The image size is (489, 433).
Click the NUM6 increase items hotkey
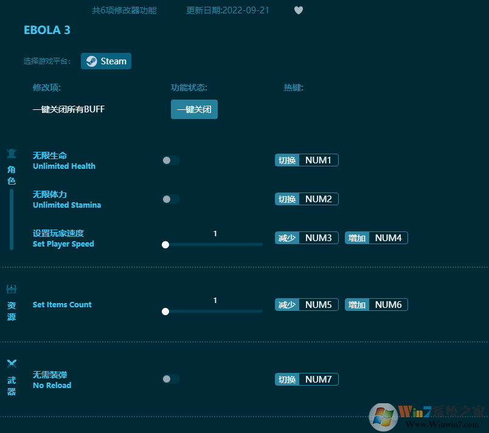(x=388, y=305)
